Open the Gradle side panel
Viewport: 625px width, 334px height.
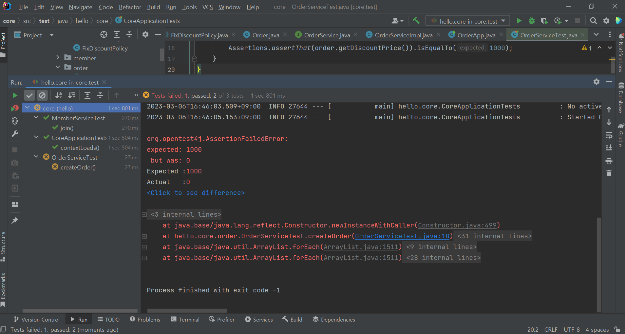621,135
